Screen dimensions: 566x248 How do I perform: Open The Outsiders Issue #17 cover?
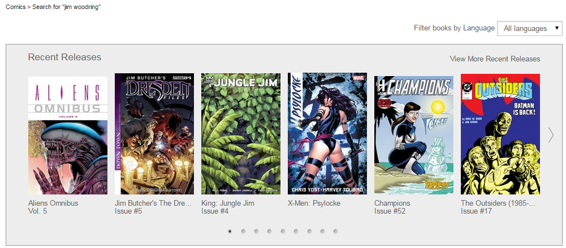point(500,134)
